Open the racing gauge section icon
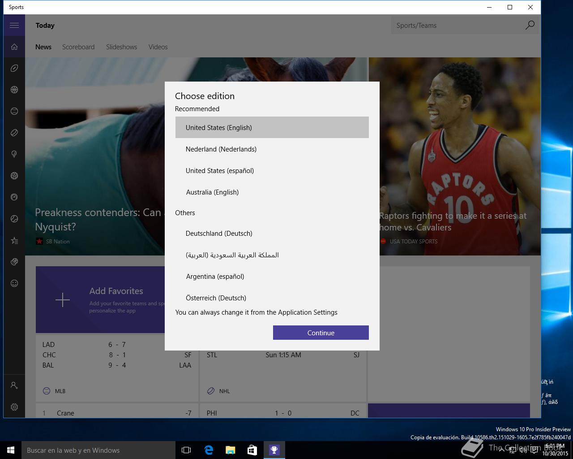This screenshot has width=573, height=459. (14, 197)
